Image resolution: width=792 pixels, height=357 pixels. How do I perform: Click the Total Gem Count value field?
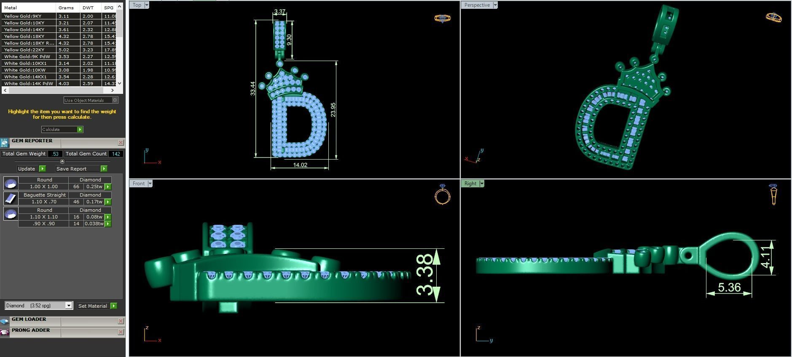116,154
